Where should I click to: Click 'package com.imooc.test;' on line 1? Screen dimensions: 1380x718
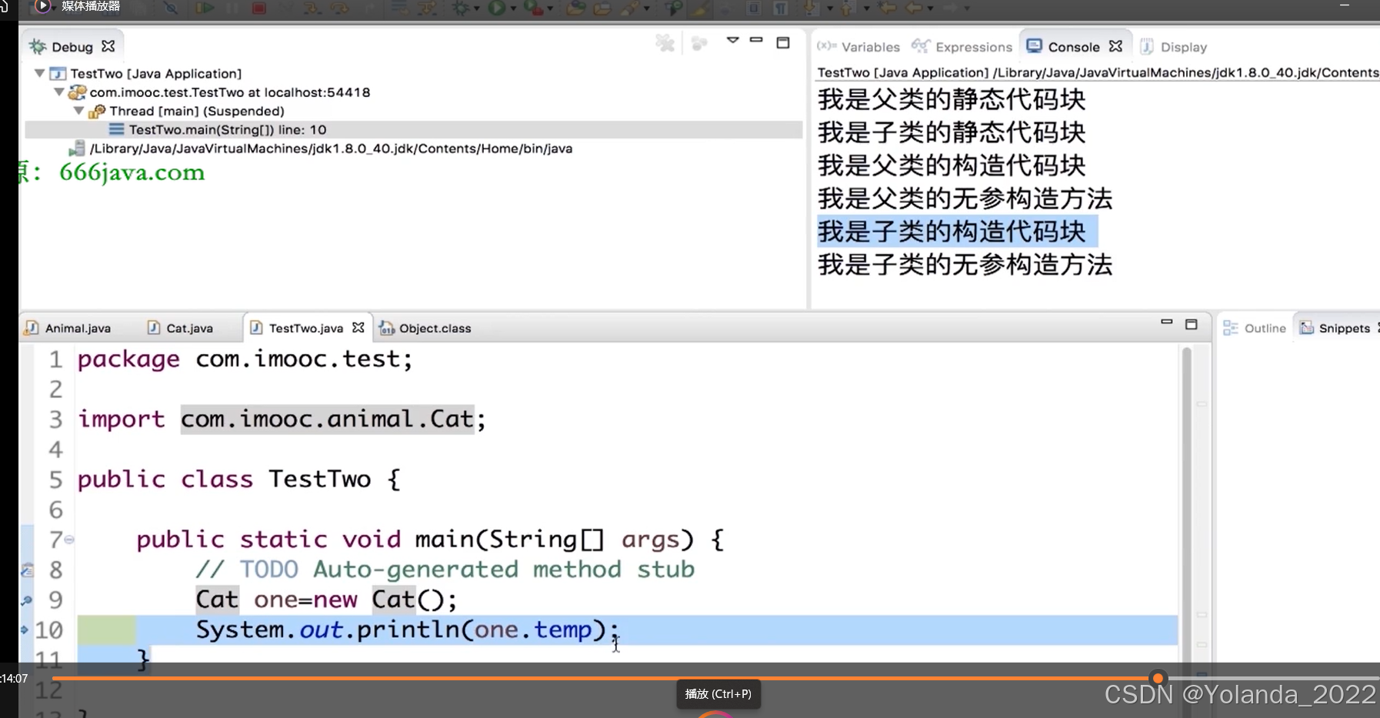[x=245, y=359]
